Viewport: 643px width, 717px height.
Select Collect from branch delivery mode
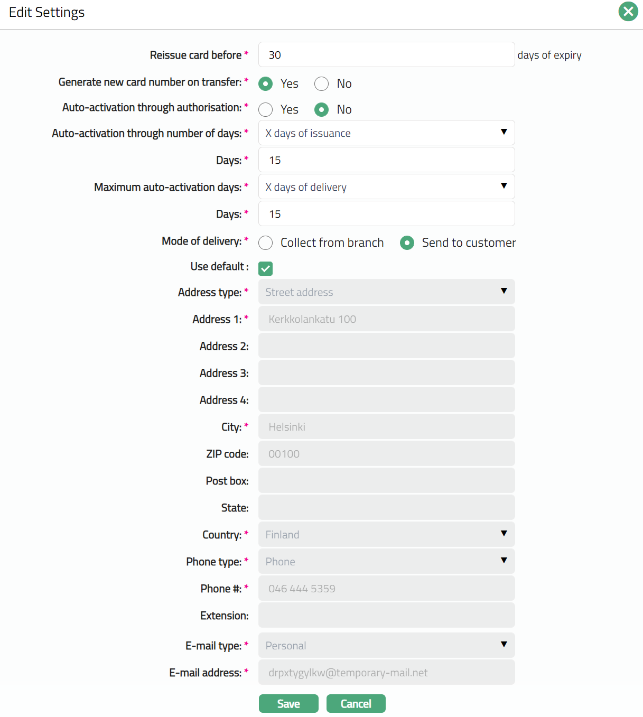coord(266,243)
